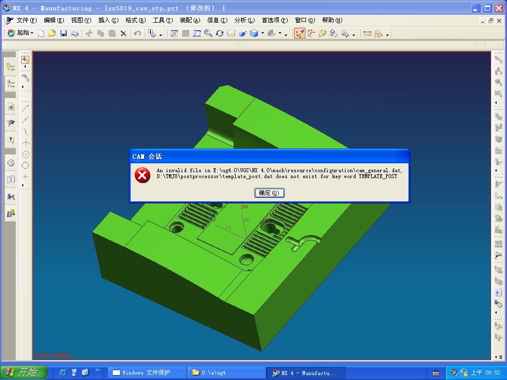507x380 pixels.
Task: Open the training graduation cap sidebar tab
Action: (11, 123)
